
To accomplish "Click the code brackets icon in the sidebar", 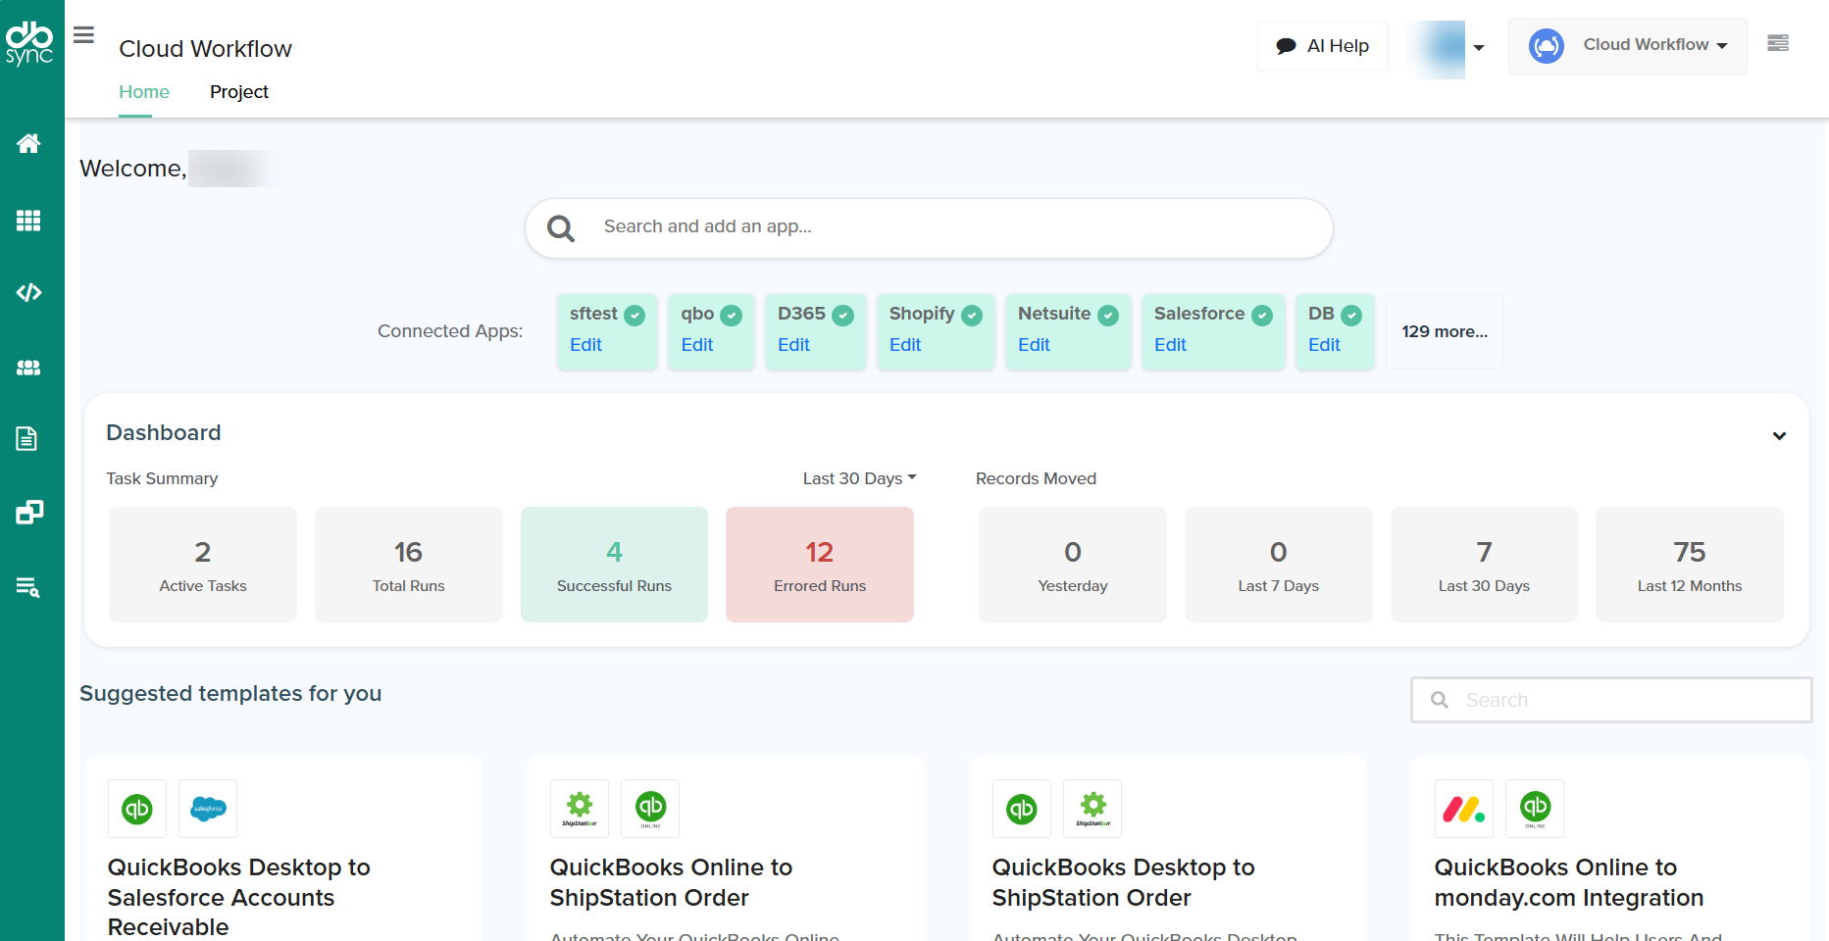I will click(x=28, y=292).
